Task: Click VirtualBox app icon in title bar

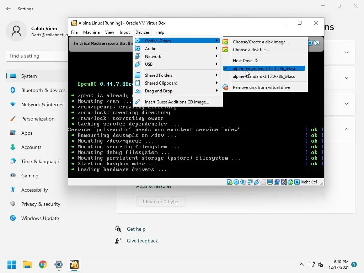Action: pos(74,23)
